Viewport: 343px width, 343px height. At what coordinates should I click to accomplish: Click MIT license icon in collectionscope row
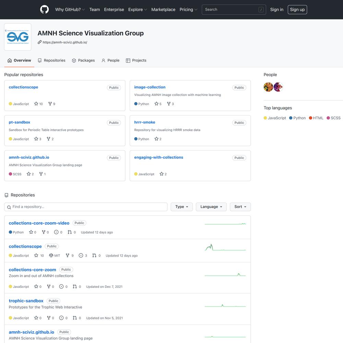(51, 255)
